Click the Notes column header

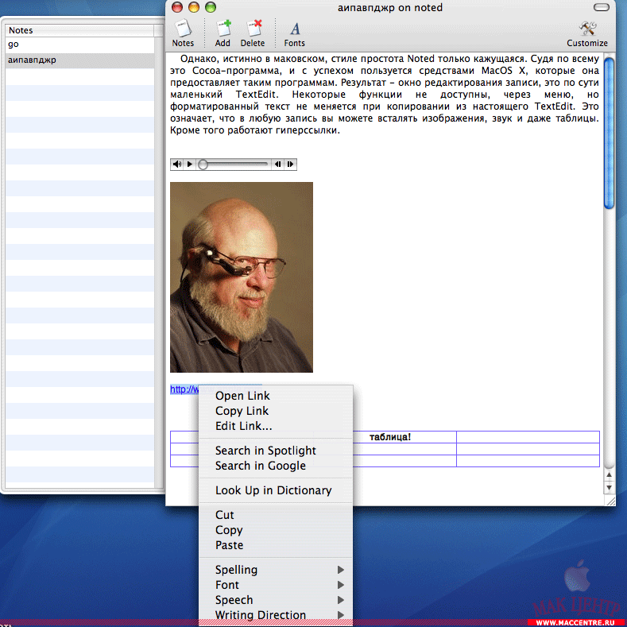[x=79, y=30]
